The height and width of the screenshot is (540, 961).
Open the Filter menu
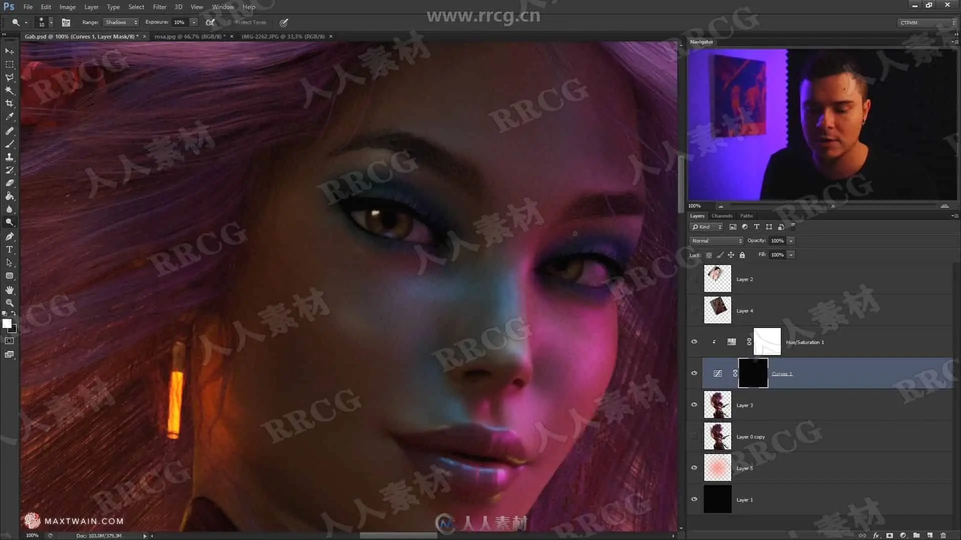coord(159,7)
